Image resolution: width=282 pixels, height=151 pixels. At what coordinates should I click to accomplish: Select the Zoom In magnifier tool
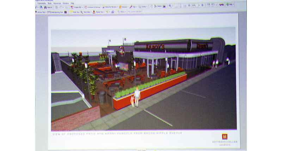pyautogui.click(x=170, y=6)
